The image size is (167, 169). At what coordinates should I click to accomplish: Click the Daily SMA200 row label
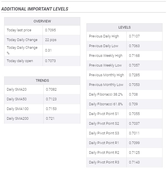(18, 119)
